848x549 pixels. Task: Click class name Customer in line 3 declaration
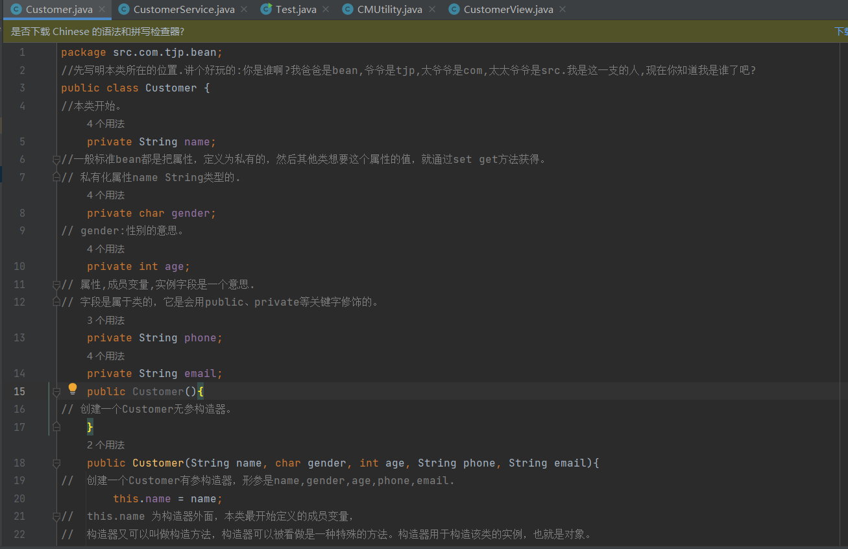(171, 88)
